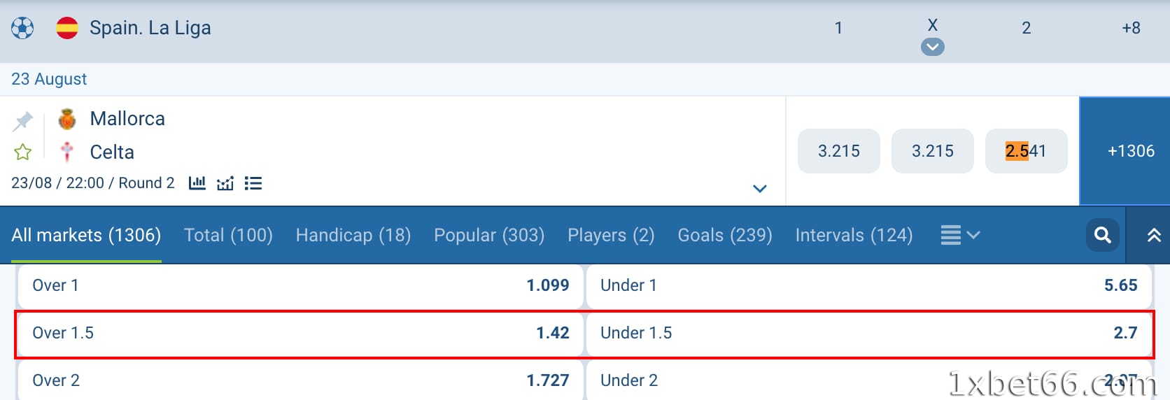1170x400 pixels.
Task: Open the scatter chart analysis icon
Action: tap(225, 183)
